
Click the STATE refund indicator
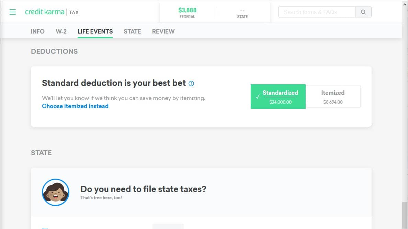[242, 13]
